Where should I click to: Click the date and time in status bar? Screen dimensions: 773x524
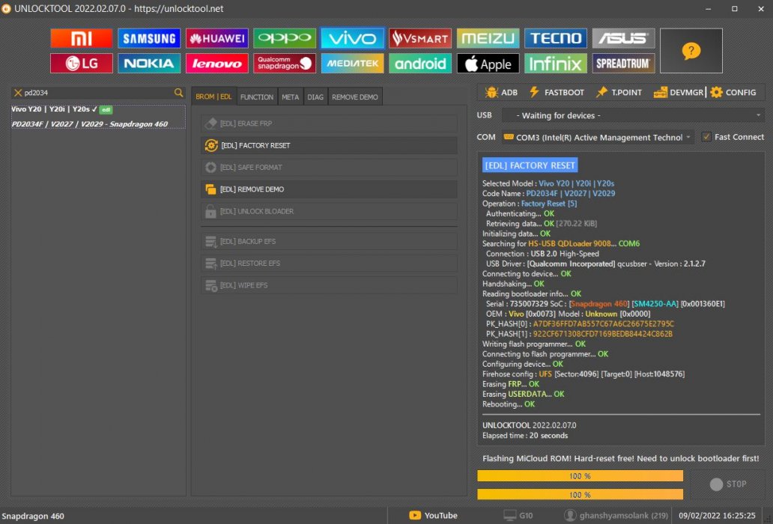click(717, 516)
